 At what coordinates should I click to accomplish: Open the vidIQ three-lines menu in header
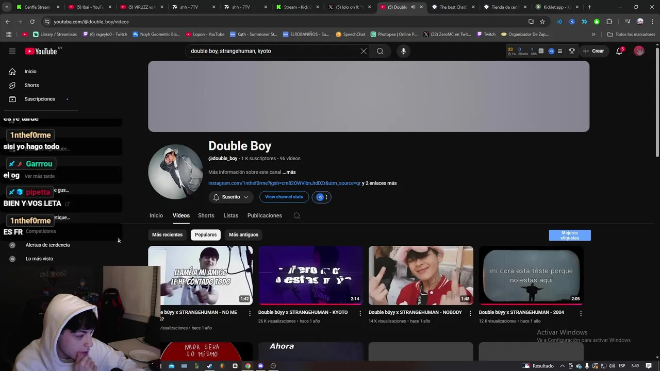coord(560,51)
